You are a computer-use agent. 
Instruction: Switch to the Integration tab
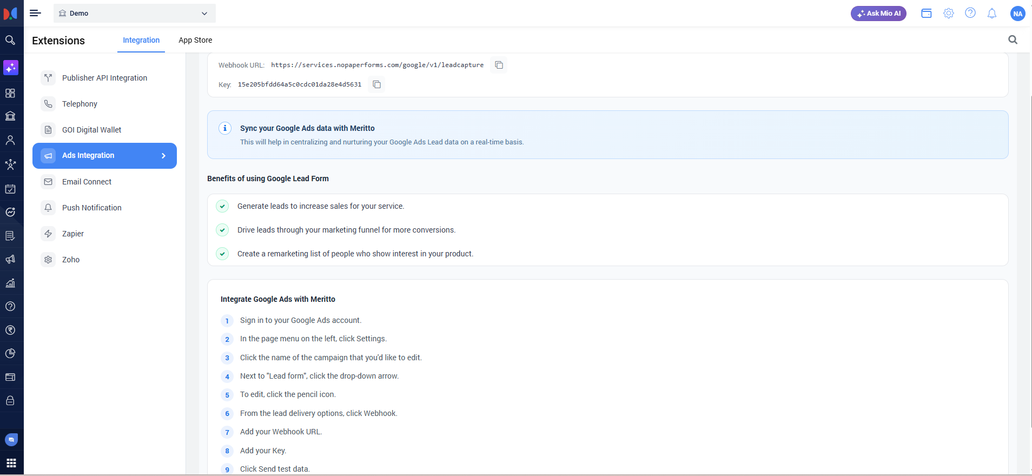coord(141,40)
